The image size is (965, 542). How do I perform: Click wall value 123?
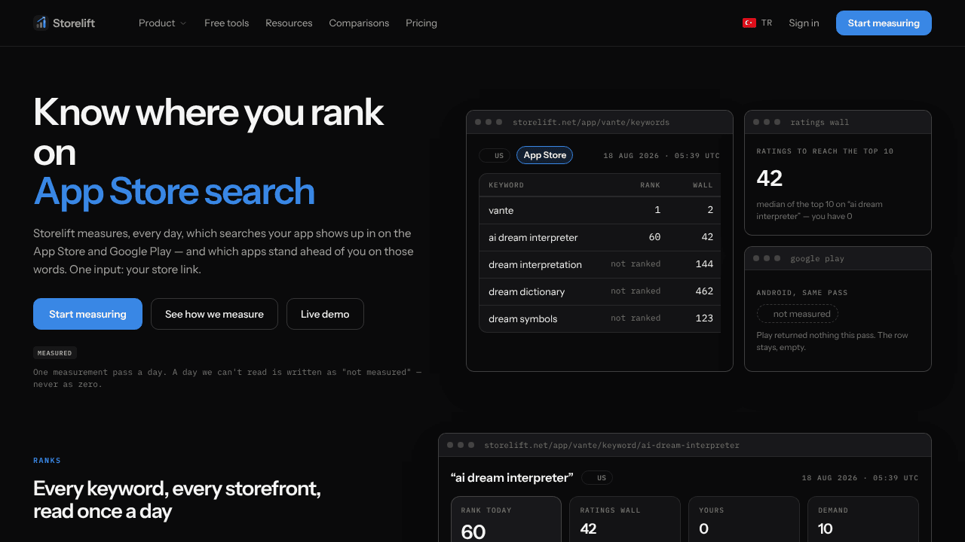(x=705, y=318)
